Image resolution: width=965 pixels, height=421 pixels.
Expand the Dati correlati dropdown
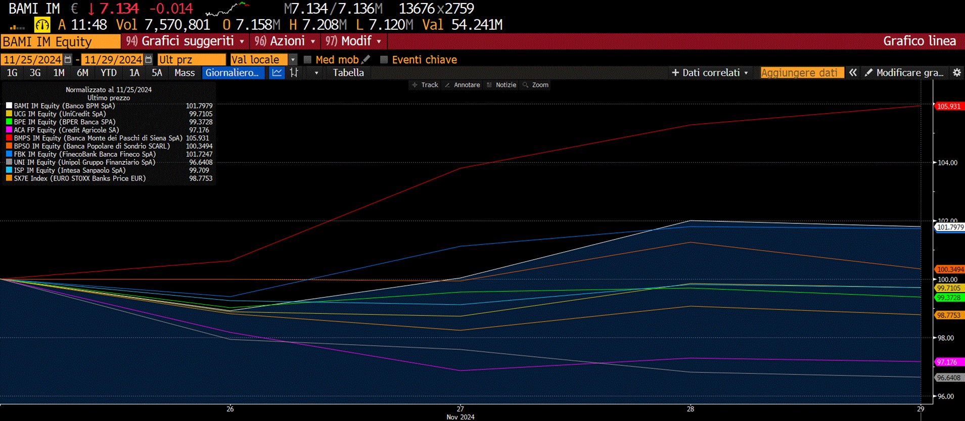710,73
